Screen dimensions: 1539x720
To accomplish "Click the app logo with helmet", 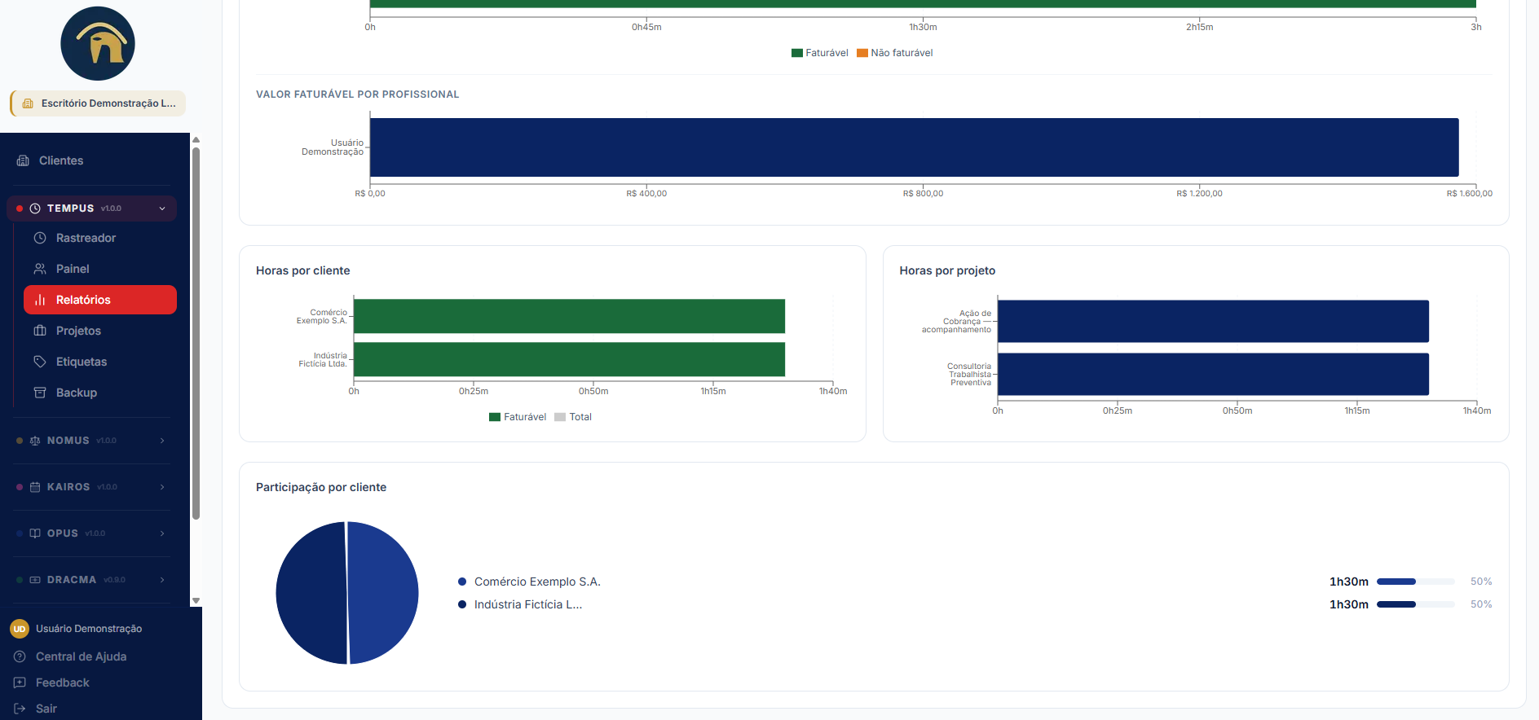I will tap(98, 43).
